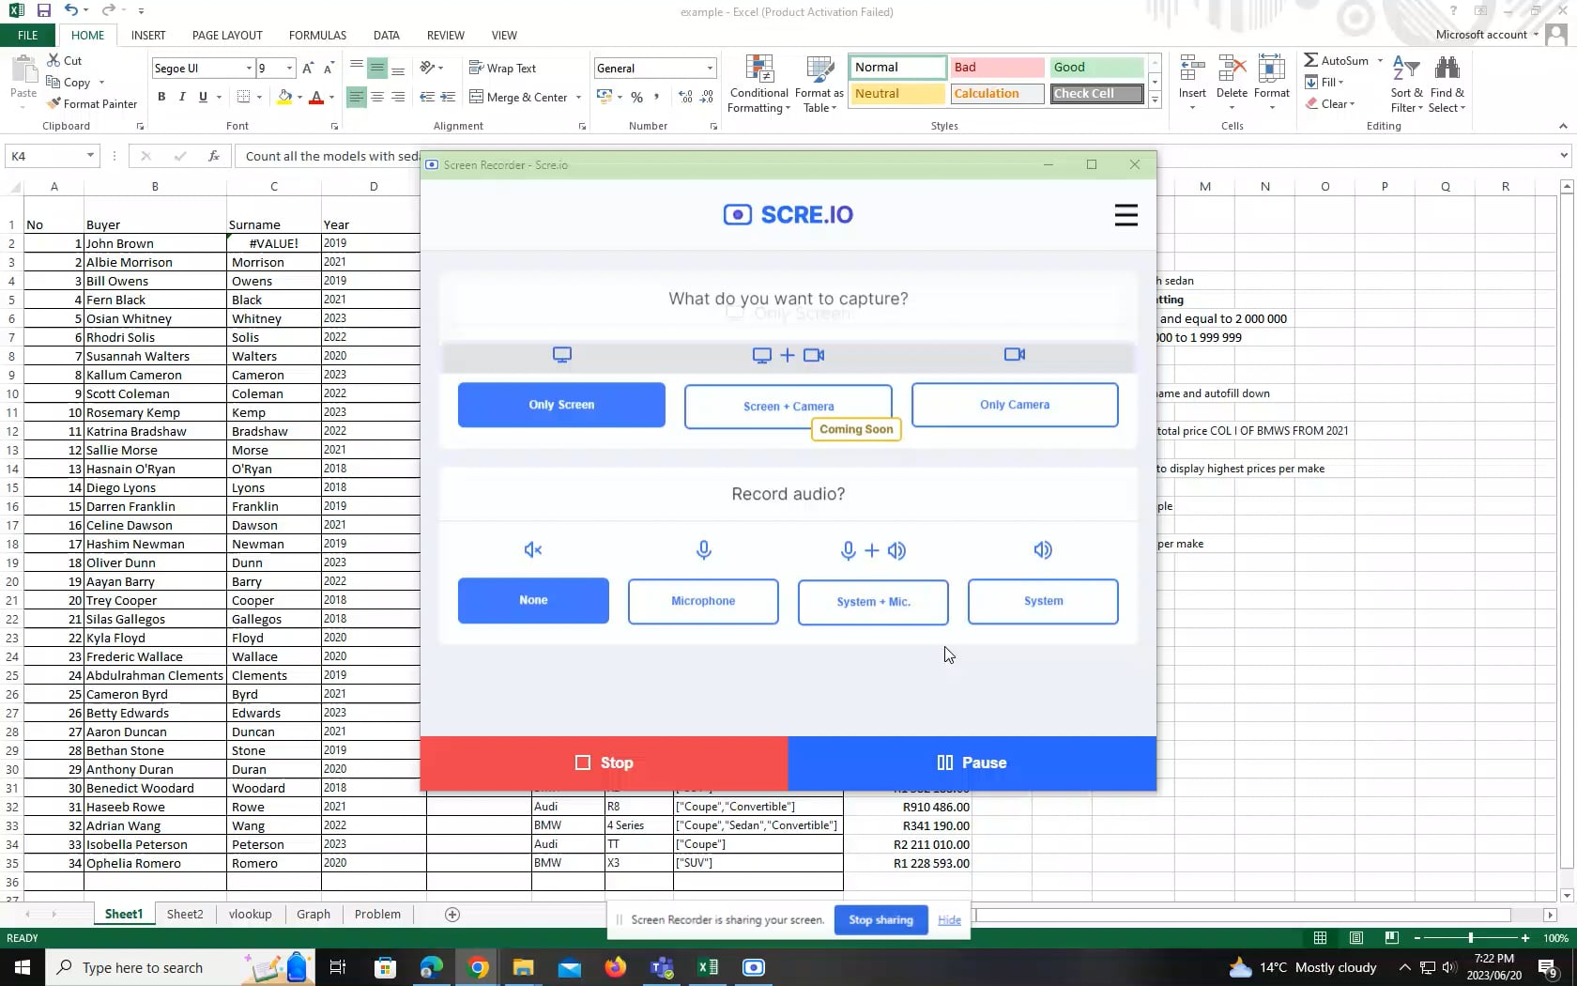Image resolution: width=1577 pixels, height=986 pixels.
Task: Click the Pause recording control
Action: coord(972,763)
